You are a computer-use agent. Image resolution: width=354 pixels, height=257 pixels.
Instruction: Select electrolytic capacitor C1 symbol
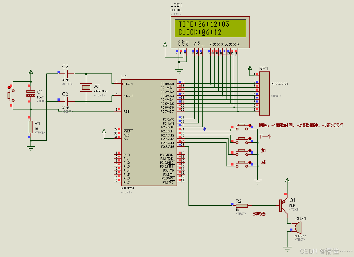[x=31, y=93]
